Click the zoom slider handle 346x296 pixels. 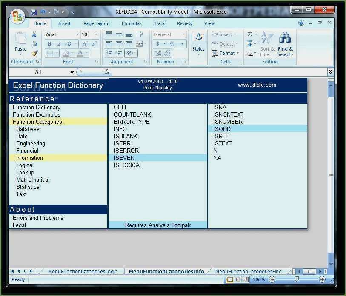pos(297,279)
